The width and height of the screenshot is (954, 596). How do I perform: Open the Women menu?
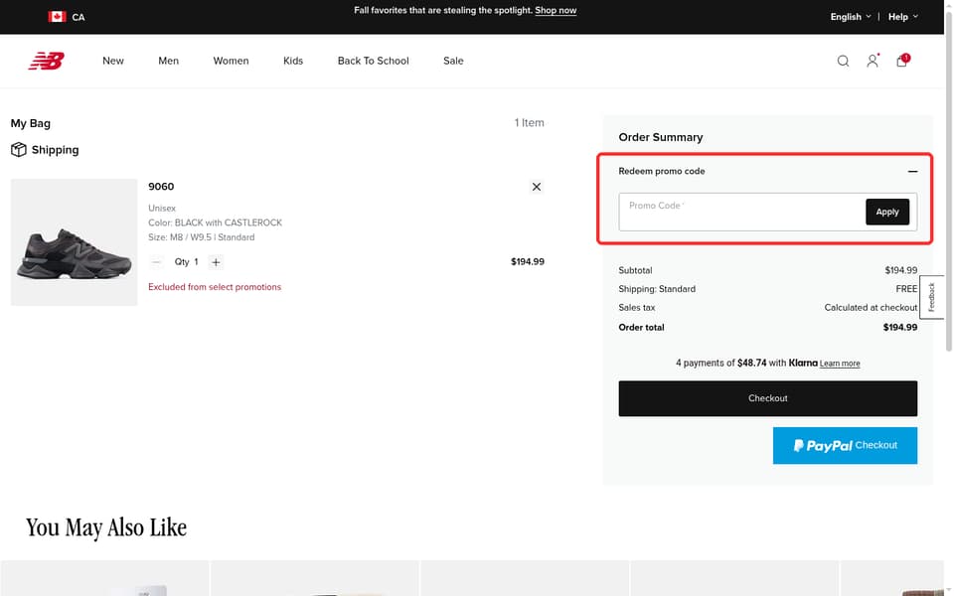click(231, 61)
